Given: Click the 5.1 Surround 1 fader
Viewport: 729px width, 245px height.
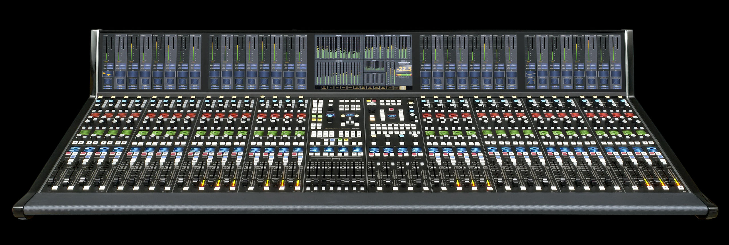Looking at the screenshot, I should coord(373,182).
